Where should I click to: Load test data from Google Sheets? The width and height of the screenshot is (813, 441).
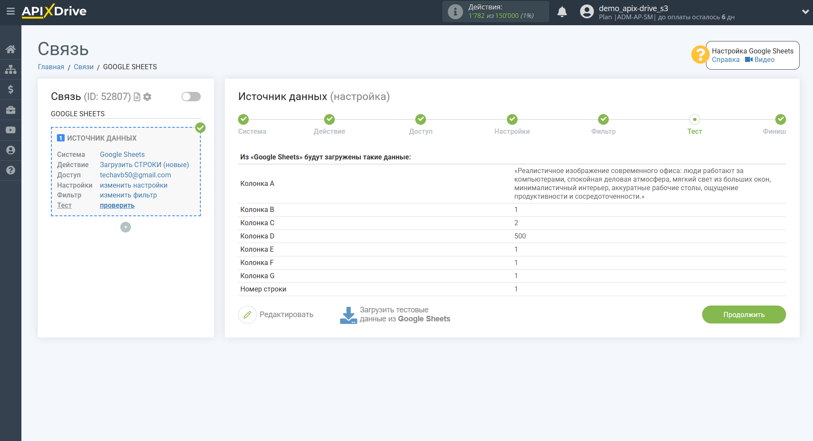tap(395, 315)
